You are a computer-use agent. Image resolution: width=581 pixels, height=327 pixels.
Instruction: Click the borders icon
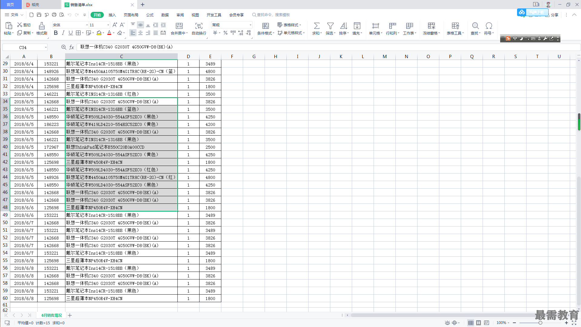click(78, 33)
